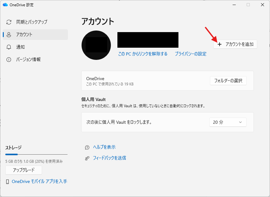Go to the 通知 settings page

[x=35, y=47]
